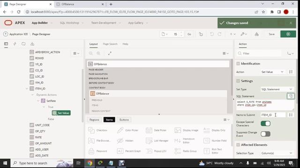Screen dimensions: 300x168
Task: Select the Date Picker item type
Action: click(x=156, y=130)
